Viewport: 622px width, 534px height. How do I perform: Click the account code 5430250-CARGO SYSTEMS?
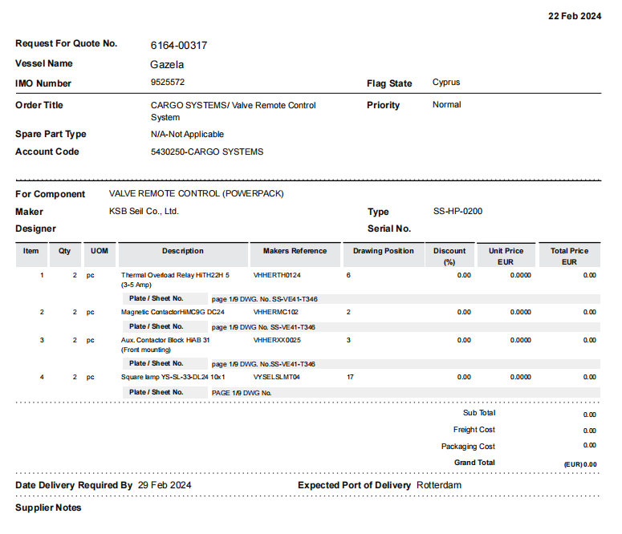click(x=207, y=152)
